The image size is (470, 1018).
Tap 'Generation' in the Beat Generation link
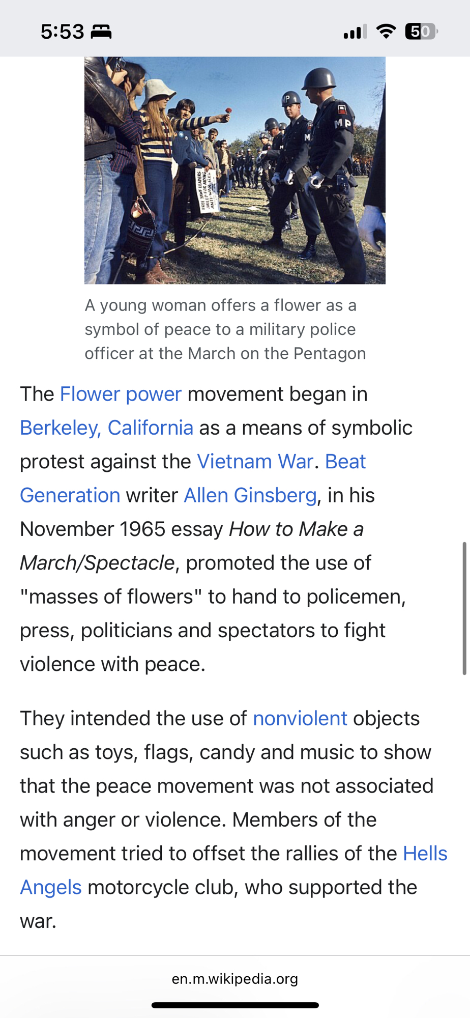(x=70, y=495)
